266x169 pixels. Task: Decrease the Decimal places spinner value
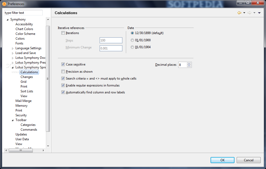(x=189, y=66)
